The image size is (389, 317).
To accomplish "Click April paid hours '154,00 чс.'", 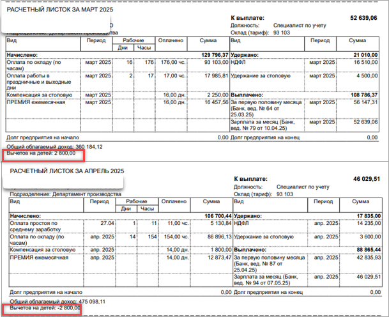I will coord(176,236).
